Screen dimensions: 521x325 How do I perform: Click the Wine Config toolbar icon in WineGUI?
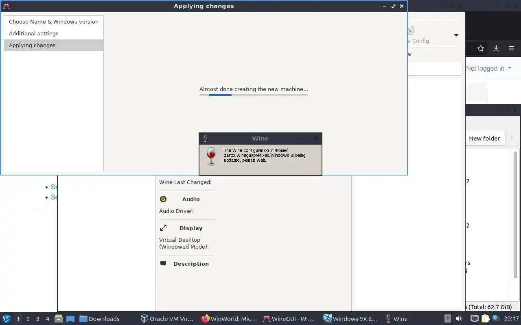(x=411, y=30)
